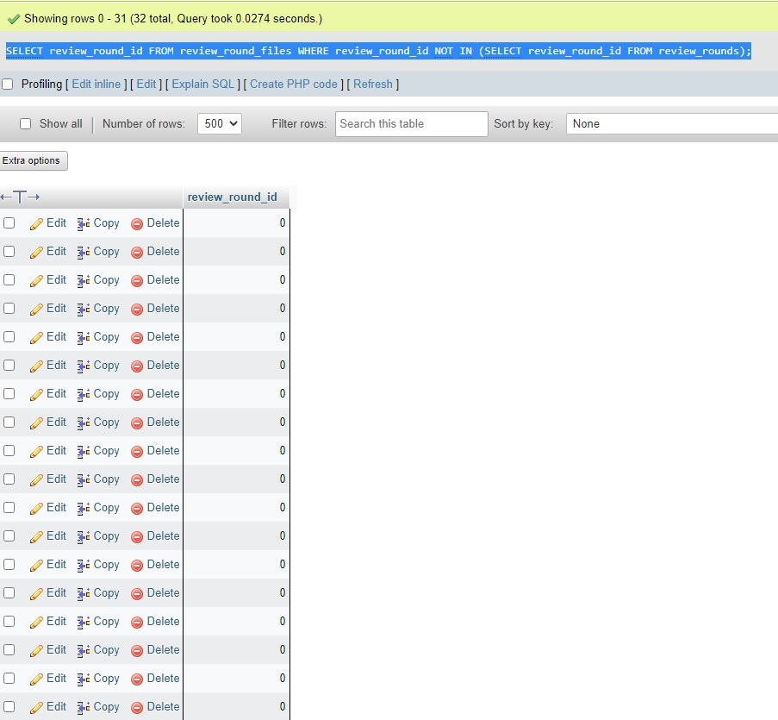This screenshot has width=778, height=720.
Task: Click the green success checkmark icon
Action: 14,19
